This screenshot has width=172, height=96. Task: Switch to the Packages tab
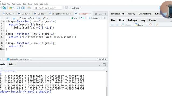click(132, 20)
